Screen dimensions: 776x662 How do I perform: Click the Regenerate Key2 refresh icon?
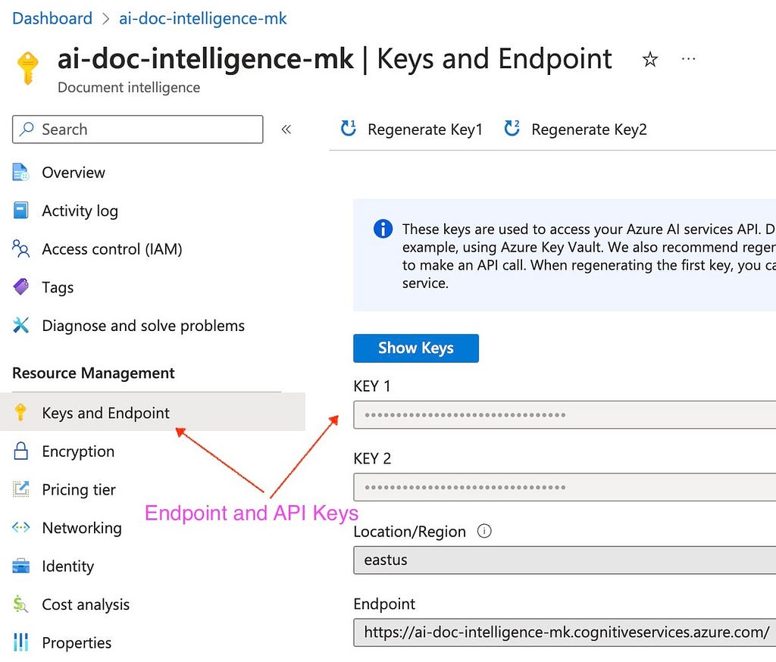512,128
